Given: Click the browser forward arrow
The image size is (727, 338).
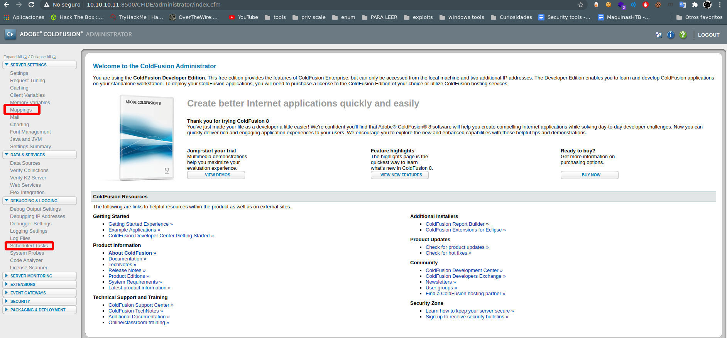Looking at the screenshot, I should [x=19, y=5].
